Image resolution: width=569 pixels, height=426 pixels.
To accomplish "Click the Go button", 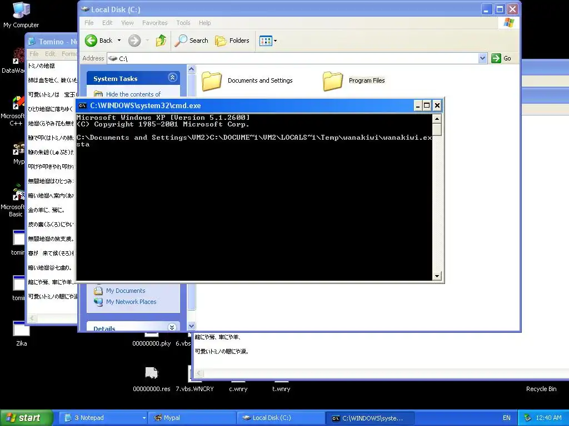I will (x=501, y=58).
